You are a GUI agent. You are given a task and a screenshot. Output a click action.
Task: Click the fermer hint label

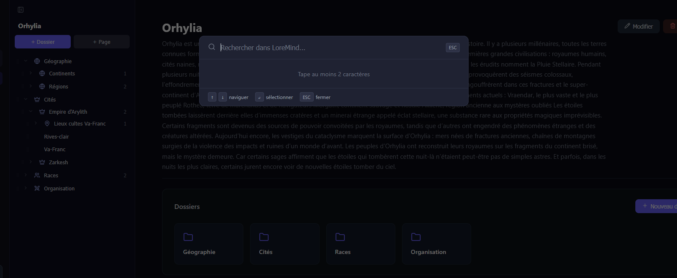click(x=323, y=97)
